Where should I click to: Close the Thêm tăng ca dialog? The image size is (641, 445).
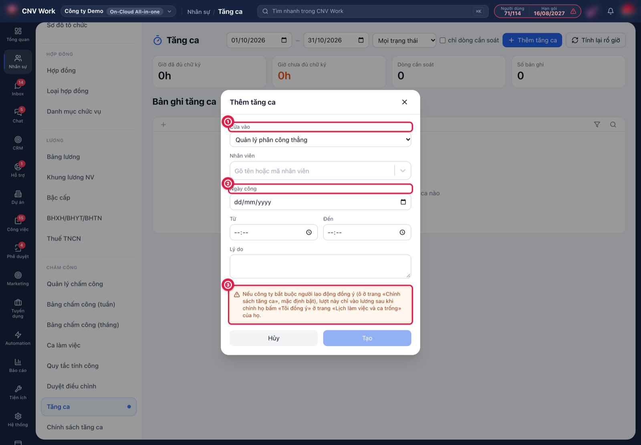(x=405, y=102)
